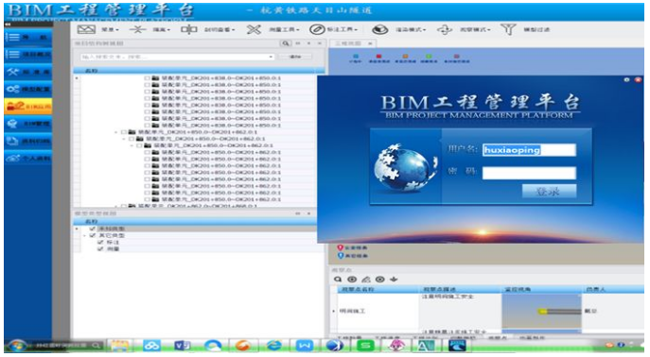Open the BIM管理 item in left sidebar
Image resolution: width=650 pixels, height=357 pixels.
pos(28,124)
